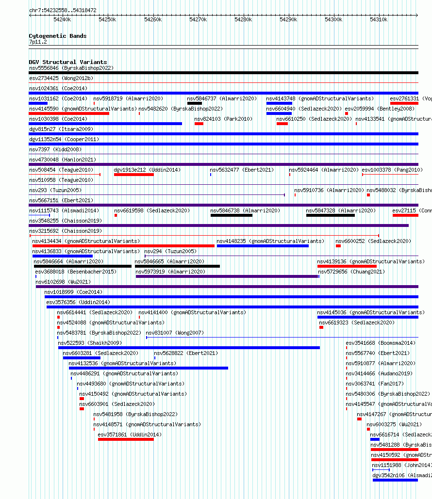Click the blue bar under nsv1030398
Viewport: 432px width, 499px height.
(105, 124)
